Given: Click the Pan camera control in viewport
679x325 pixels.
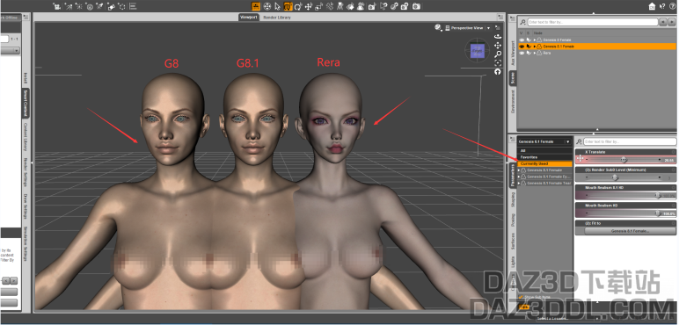Looking at the screenshot, I should click(498, 46).
